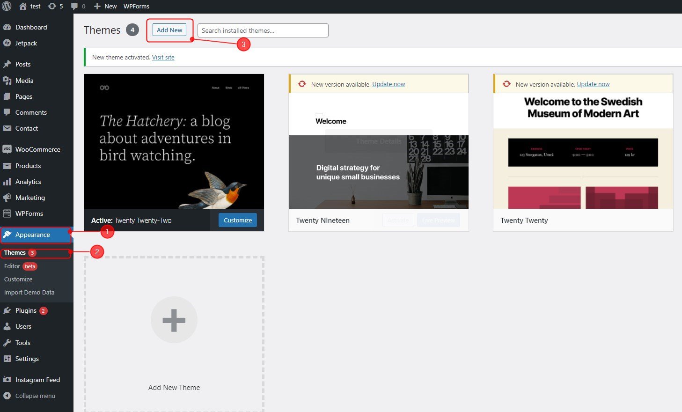Open the Twenty Twenty theme screenshot

(x=583, y=151)
